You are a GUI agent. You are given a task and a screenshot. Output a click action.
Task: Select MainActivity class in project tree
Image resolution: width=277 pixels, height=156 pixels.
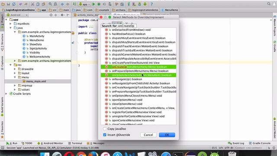point(37,36)
